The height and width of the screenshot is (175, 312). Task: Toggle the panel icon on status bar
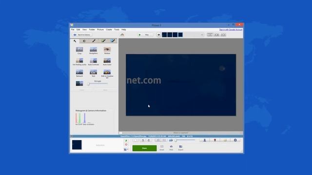click(72, 136)
